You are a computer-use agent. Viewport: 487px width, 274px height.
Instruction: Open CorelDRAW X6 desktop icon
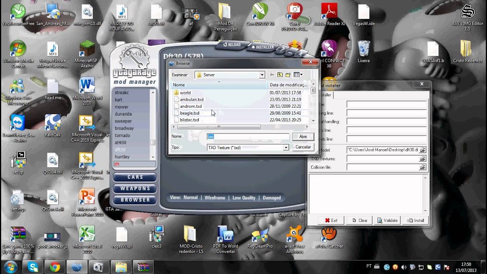pos(260,15)
